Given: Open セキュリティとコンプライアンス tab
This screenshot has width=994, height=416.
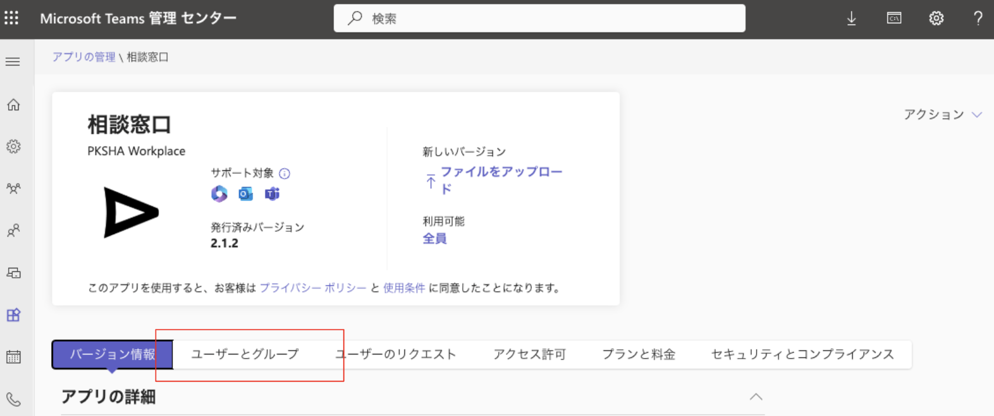Looking at the screenshot, I should click(803, 354).
